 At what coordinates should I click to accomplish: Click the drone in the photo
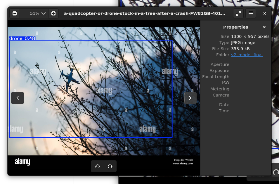(70, 79)
